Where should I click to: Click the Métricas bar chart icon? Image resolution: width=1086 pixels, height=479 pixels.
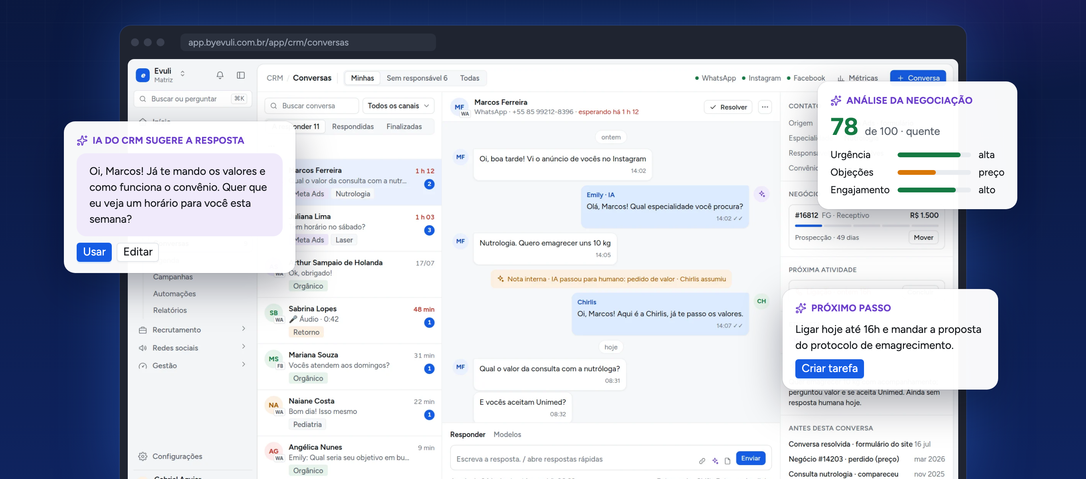840,78
